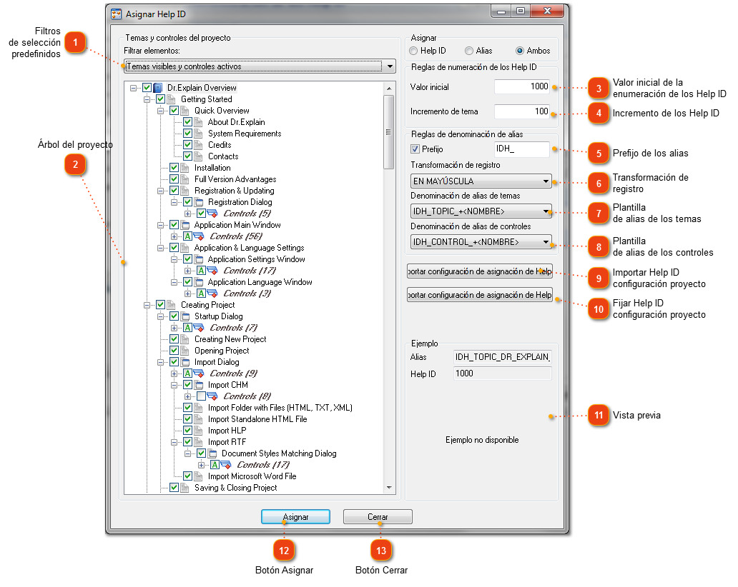Click the Import CHM window icon
Viewport: 738px width, 587px height.
point(199,385)
